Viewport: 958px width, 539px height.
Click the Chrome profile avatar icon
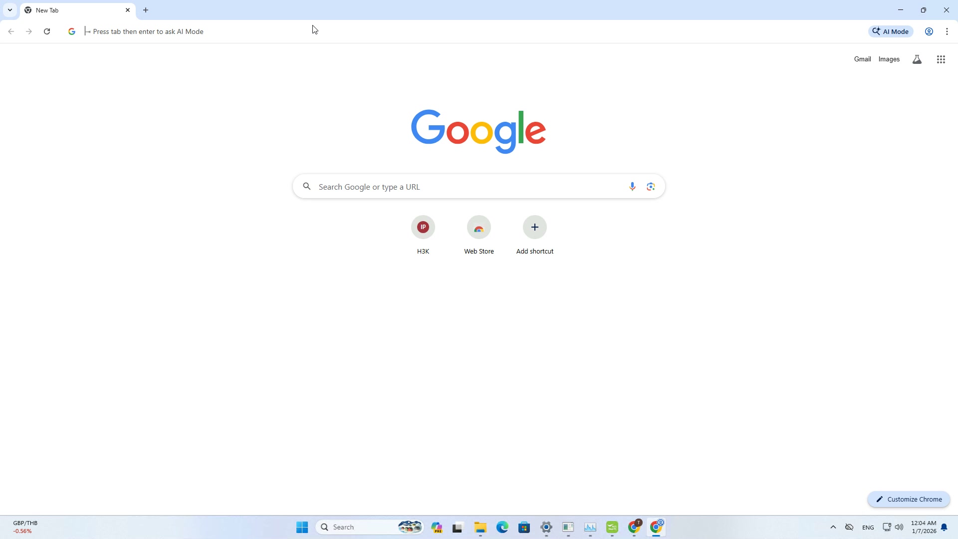point(929,31)
